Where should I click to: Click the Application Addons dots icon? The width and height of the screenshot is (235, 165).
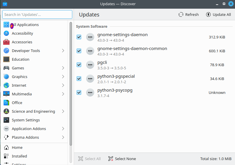pos(6,129)
